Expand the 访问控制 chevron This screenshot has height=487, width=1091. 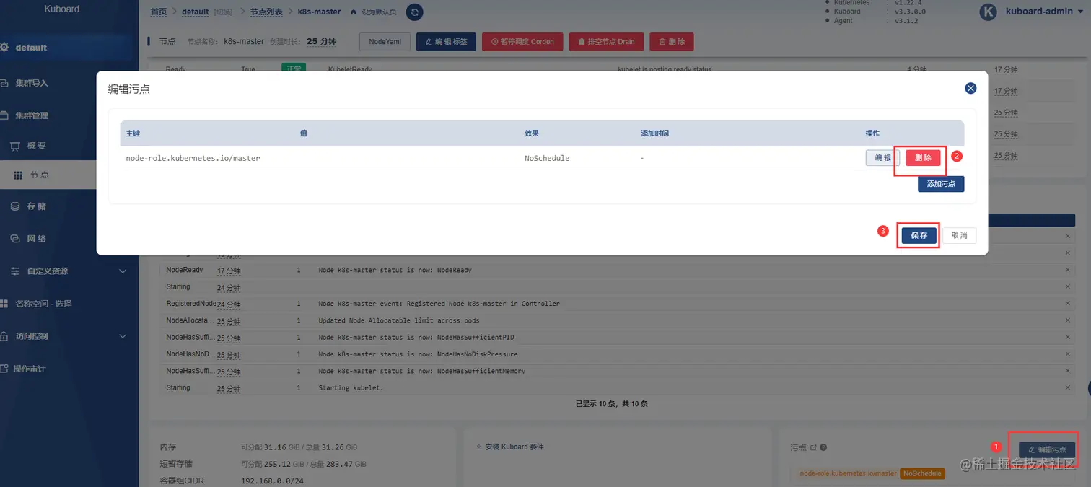point(123,336)
